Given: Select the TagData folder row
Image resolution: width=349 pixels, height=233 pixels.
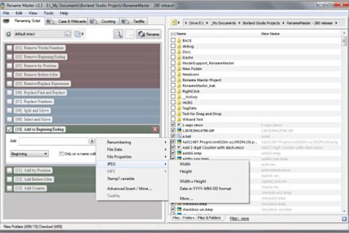Looking at the screenshot, I should 256,108.
